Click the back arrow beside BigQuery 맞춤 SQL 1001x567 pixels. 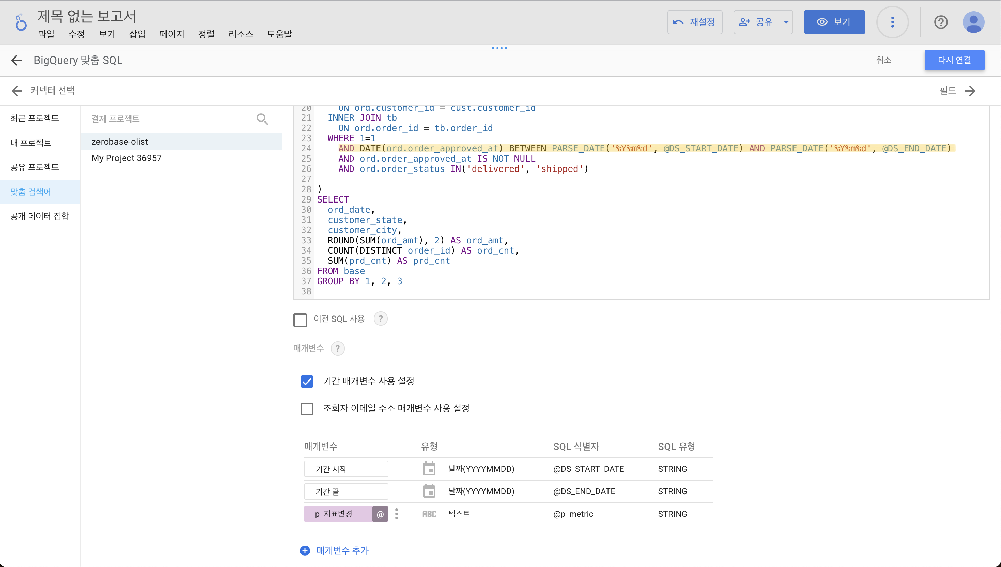tap(16, 60)
